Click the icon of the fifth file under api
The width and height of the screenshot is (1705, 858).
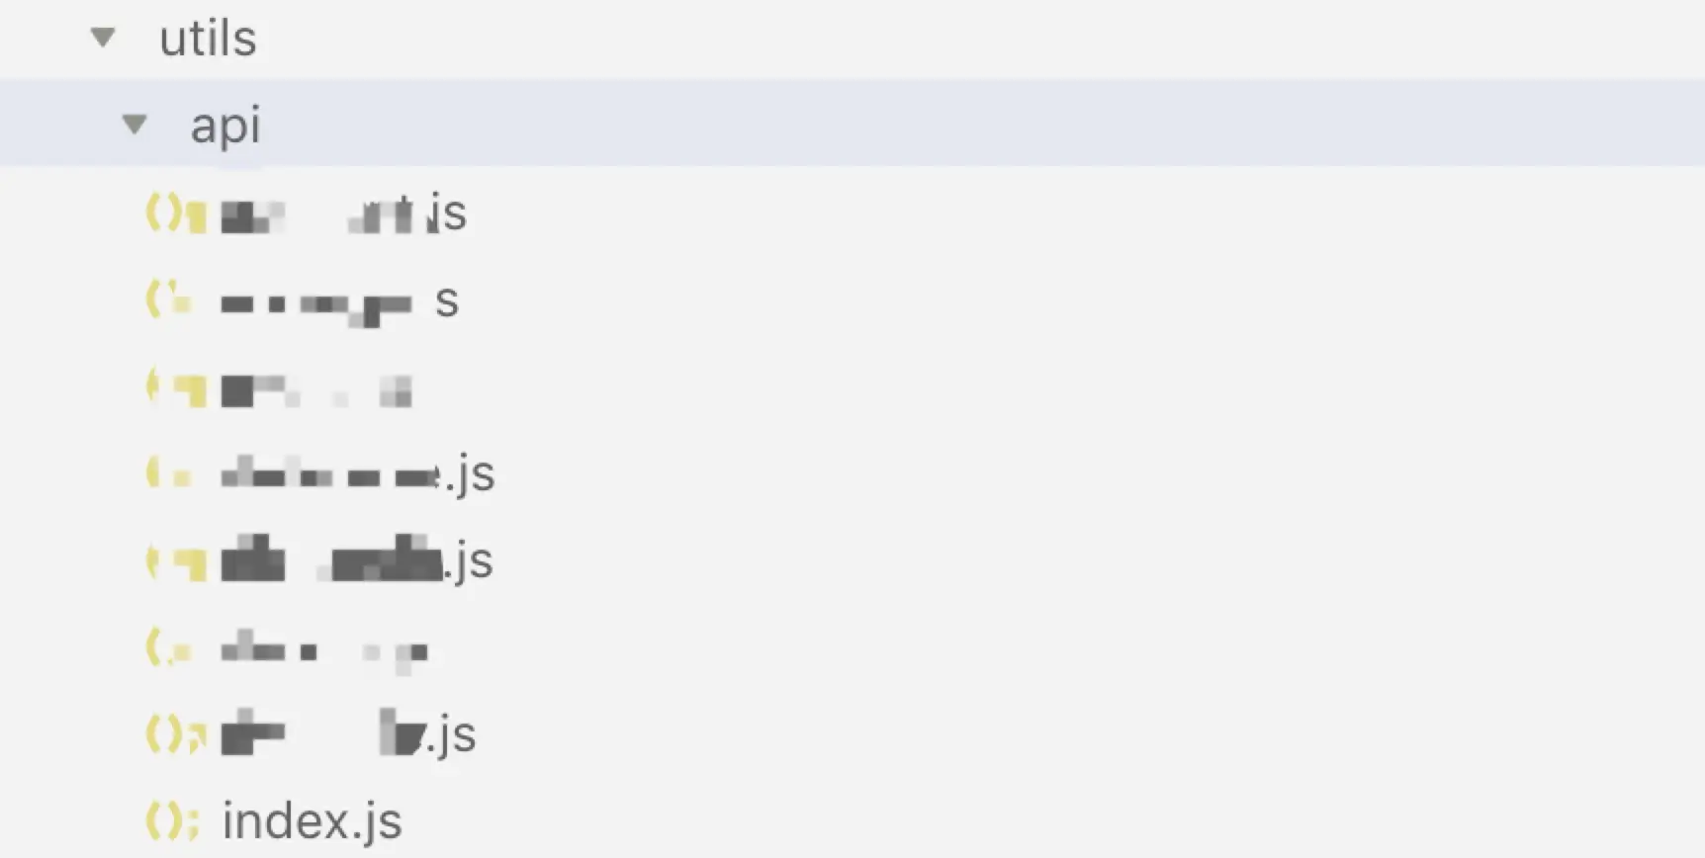coord(176,562)
